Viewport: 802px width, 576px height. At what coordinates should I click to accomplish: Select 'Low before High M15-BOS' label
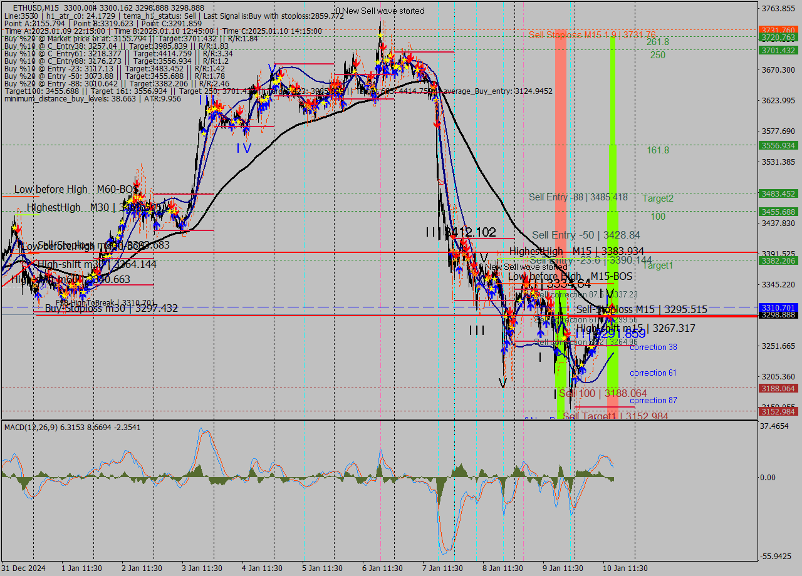point(570,276)
